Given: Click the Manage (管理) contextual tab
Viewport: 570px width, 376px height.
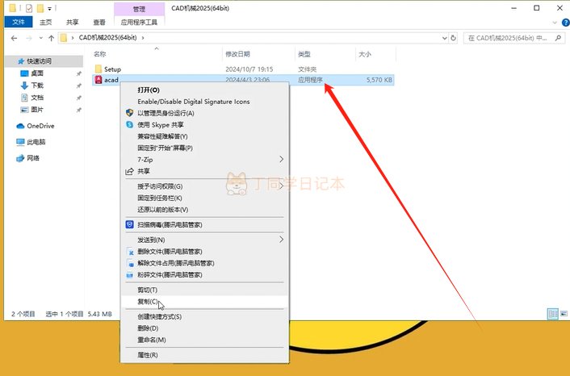Looking at the screenshot, I should pos(139,9).
